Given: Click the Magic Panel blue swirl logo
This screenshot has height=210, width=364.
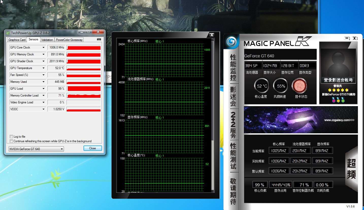Looking at the screenshot, I should 231,41.
